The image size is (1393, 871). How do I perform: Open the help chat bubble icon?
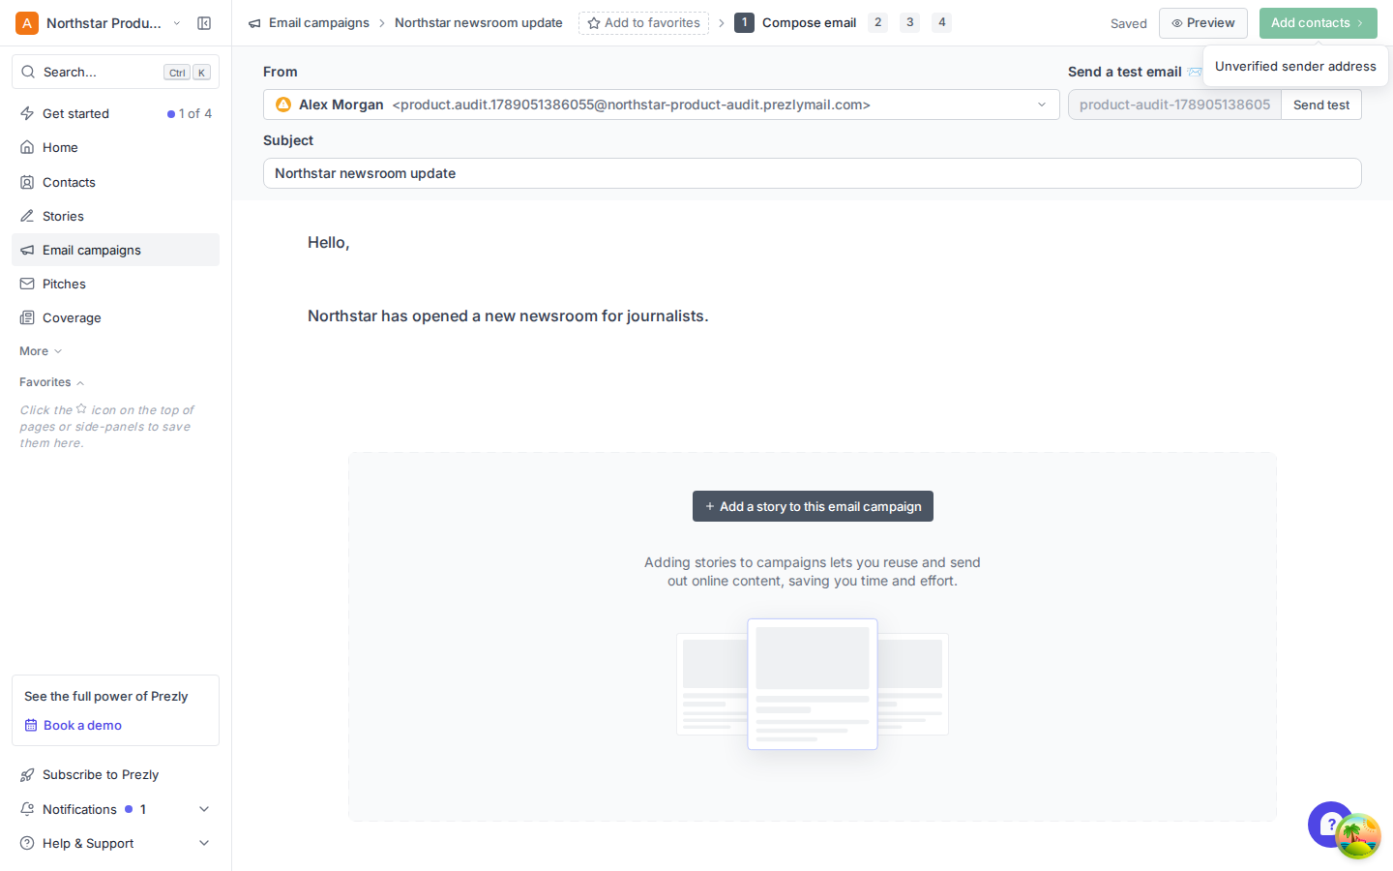coord(1330,825)
